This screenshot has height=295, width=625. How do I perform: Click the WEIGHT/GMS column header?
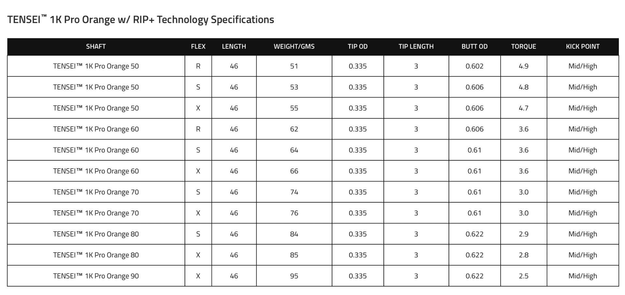pos(294,47)
